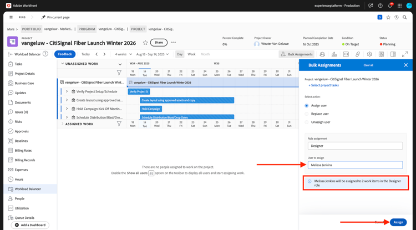Expand Hold Campaign Kick Off Meeting task
The width and height of the screenshot is (416, 230).
pyautogui.click(x=67, y=109)
